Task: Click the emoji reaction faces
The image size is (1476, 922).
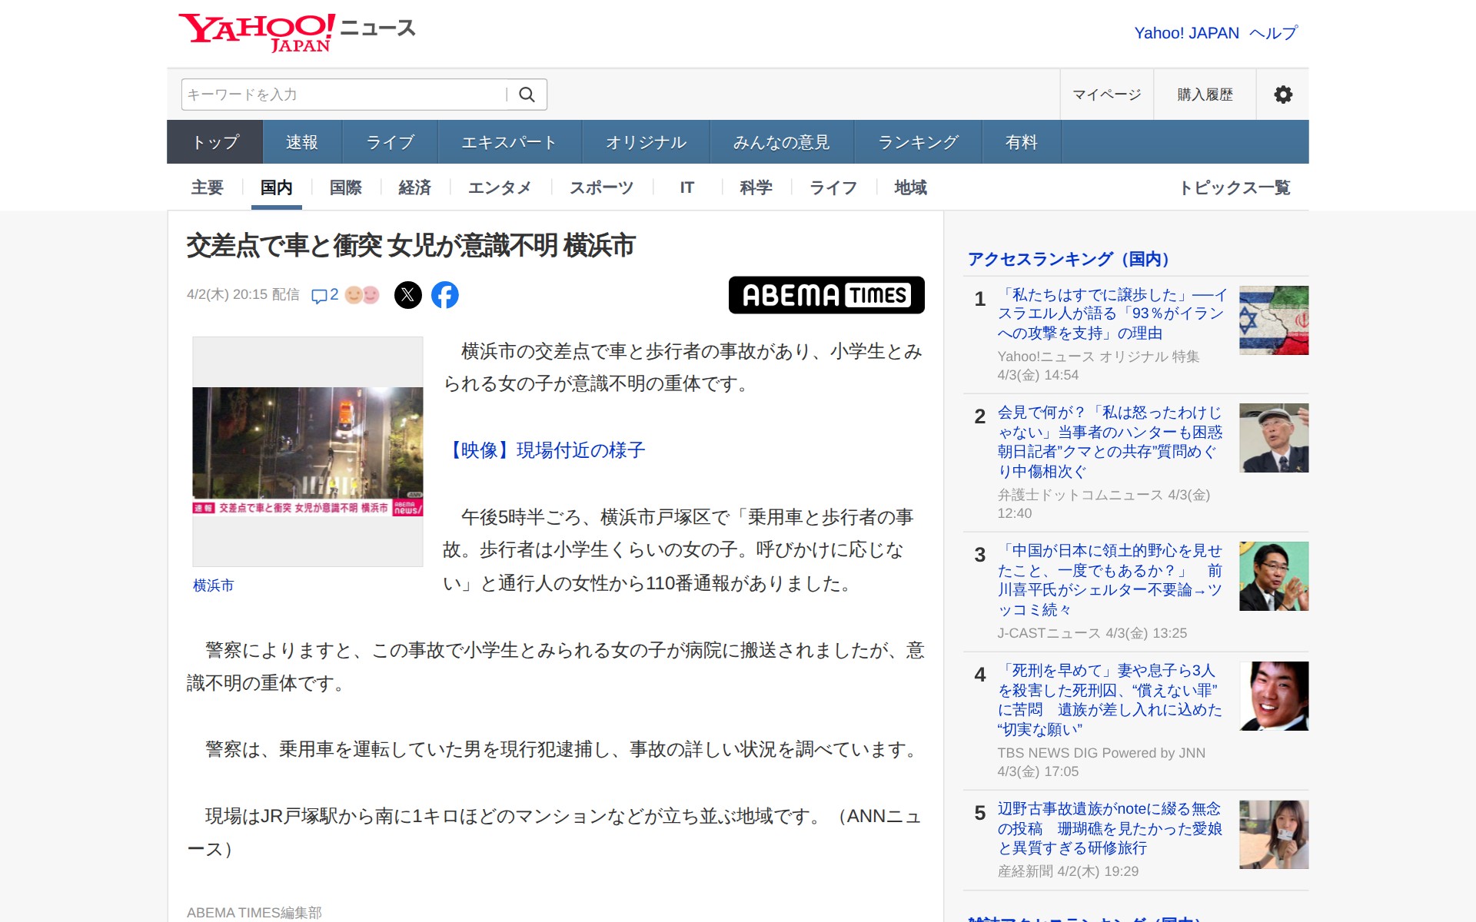Action: 362,295
